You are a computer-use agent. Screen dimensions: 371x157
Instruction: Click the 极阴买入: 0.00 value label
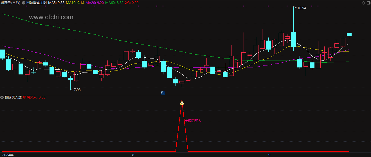(x=34, y=97)
